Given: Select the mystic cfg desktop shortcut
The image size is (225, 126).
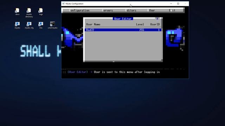Looking at the screenshot, I should coord(29,25).
